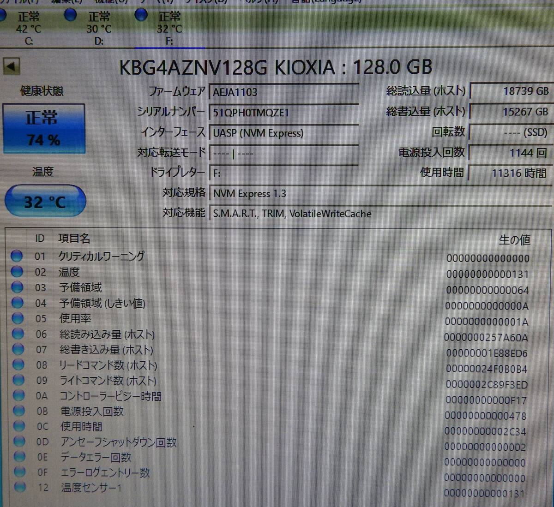Click total host reads value 18739 GB
Image resolution: width=554 pixels, height=507 pixels.
(x=511, y=91)
